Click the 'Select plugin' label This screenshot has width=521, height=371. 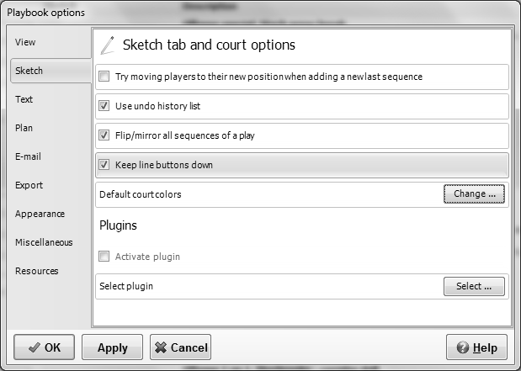(126, 286)
